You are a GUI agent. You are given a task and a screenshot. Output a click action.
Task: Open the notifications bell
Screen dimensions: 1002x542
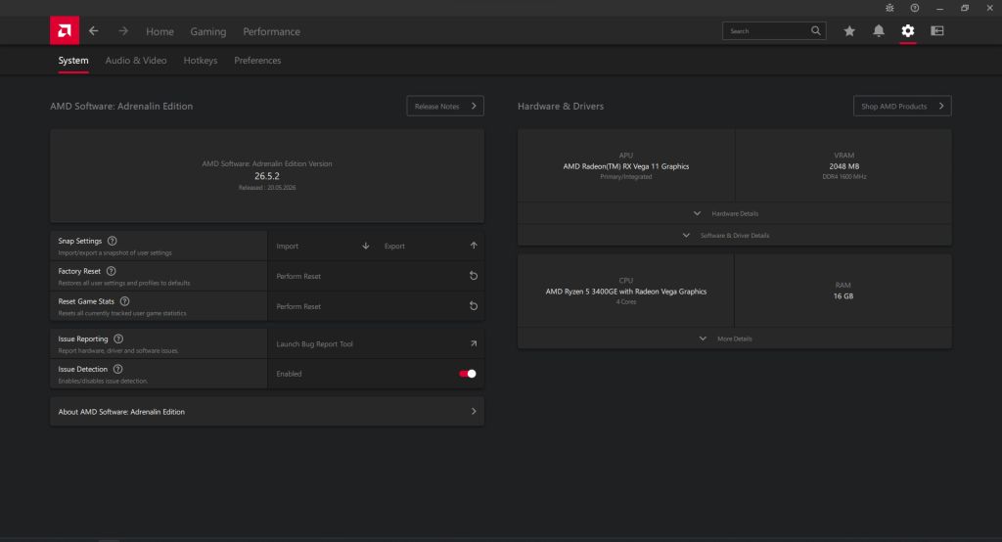879,30
